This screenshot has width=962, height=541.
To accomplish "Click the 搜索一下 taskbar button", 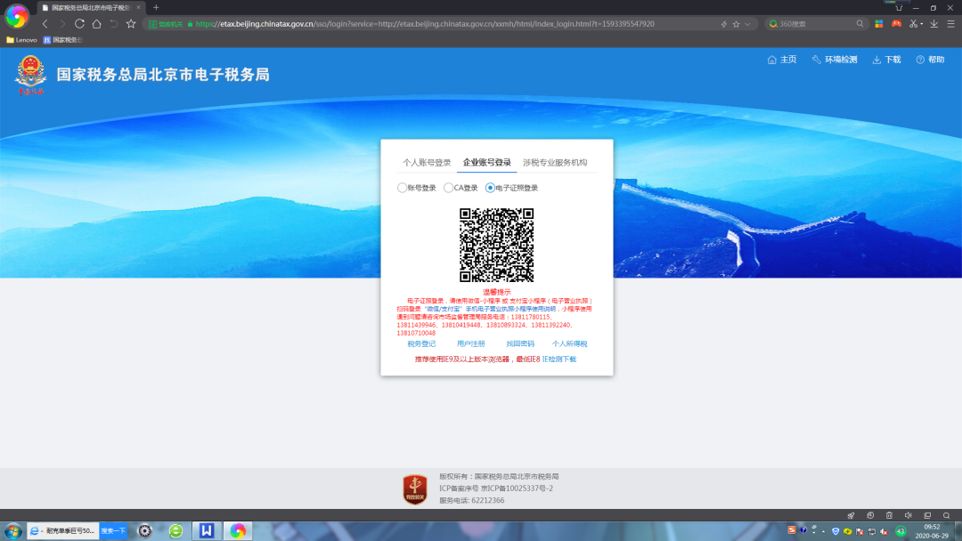I will pos(113,531).
